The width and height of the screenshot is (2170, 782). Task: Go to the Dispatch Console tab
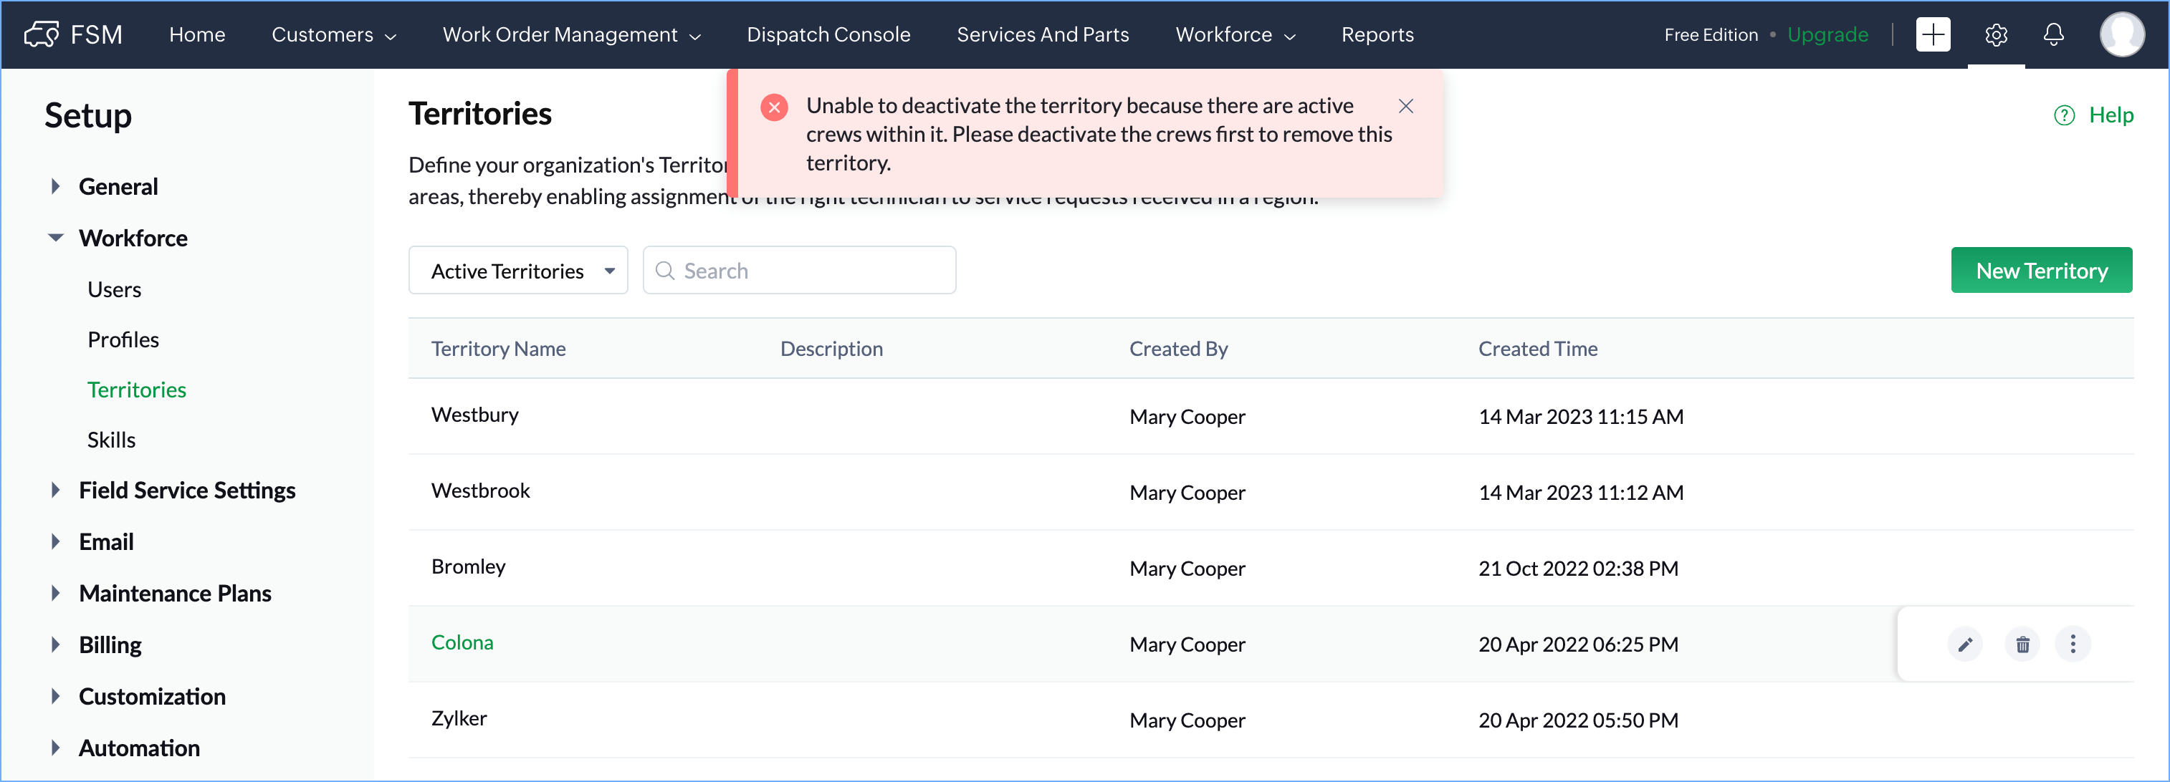click(x=828, y=34)
